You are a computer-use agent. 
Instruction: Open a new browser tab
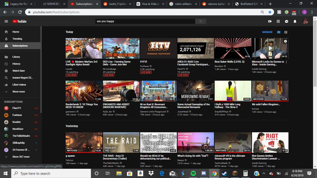(x=270, y=4)
